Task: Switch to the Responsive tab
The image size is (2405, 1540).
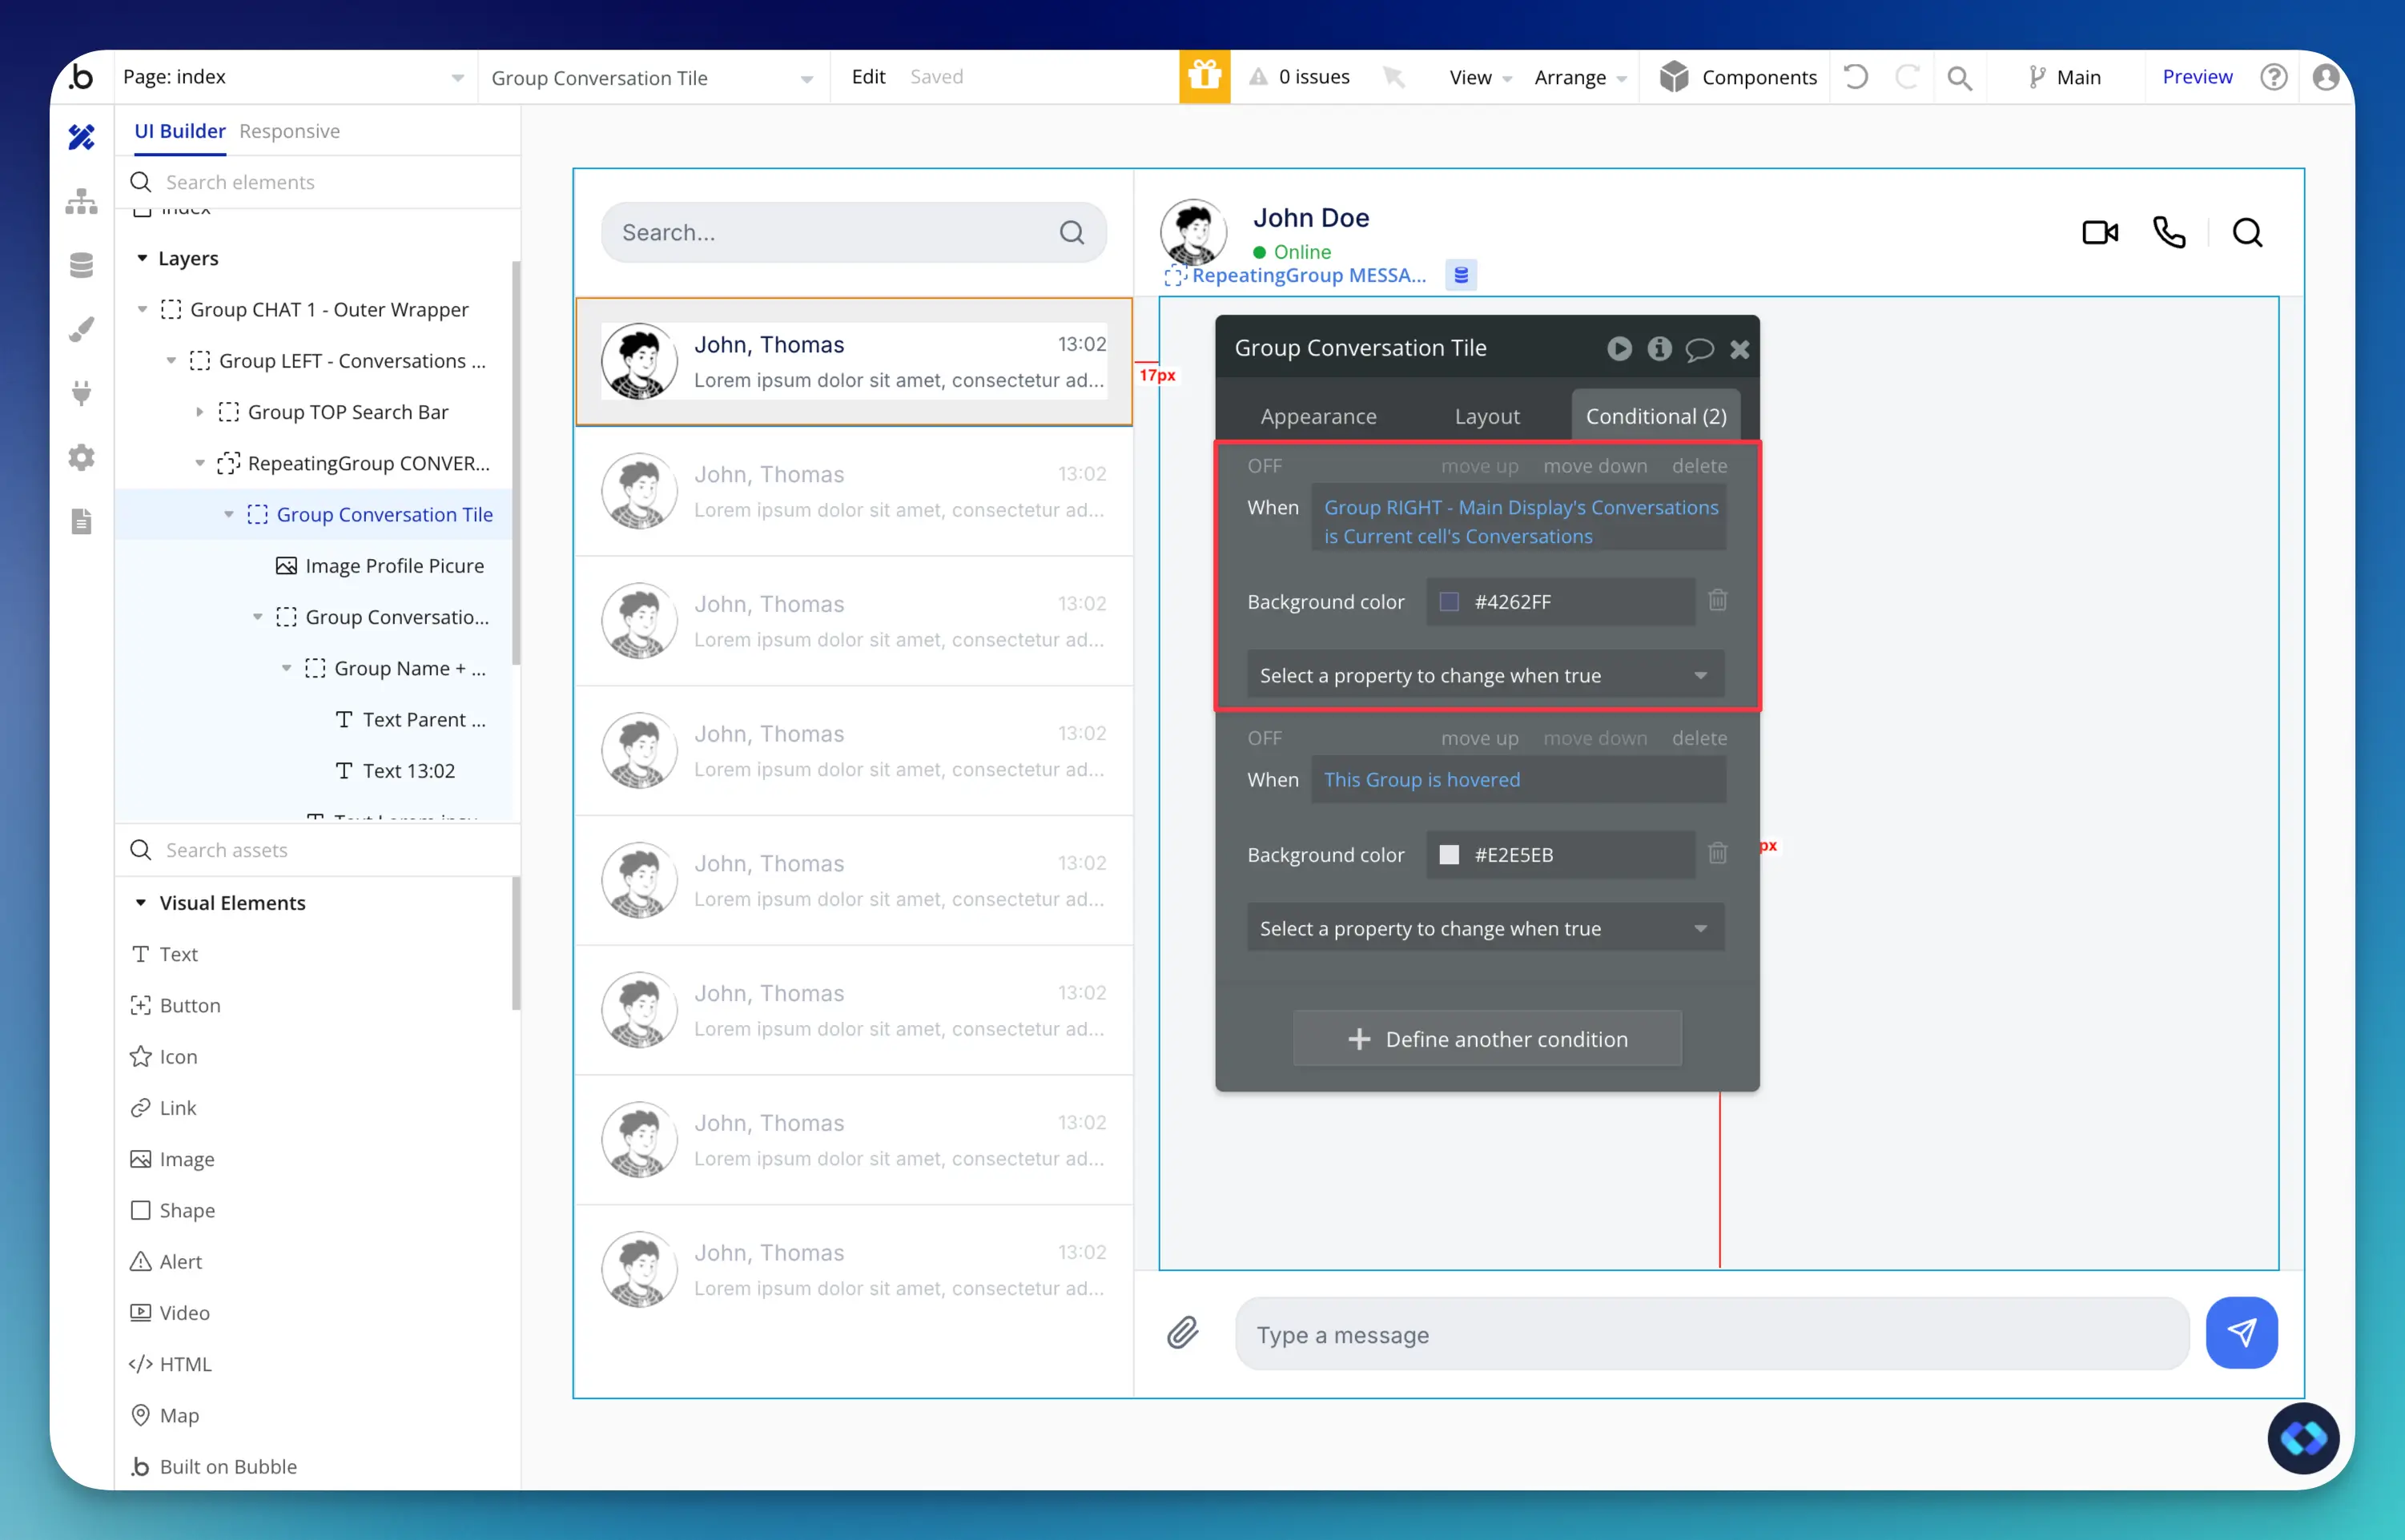Action: coord(289,131)
